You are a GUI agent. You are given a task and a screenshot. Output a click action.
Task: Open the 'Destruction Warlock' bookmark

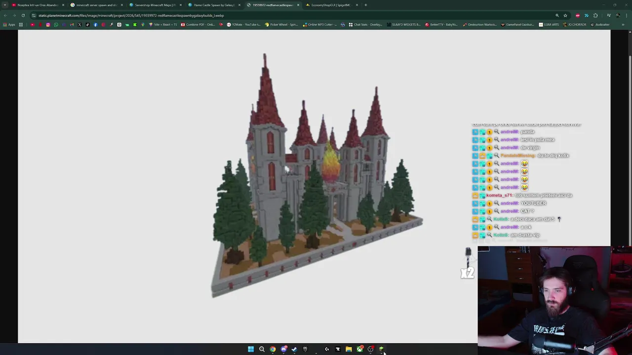tap(479, 25)
